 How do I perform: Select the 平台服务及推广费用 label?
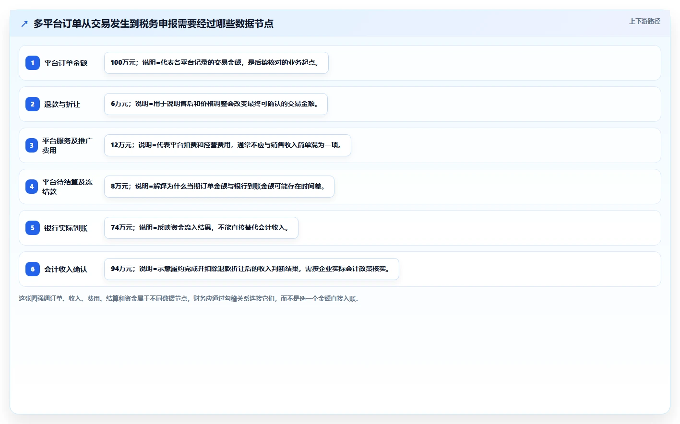[x=67, y=145]
